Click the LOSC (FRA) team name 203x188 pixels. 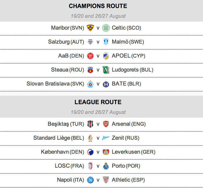click(69, 166)
